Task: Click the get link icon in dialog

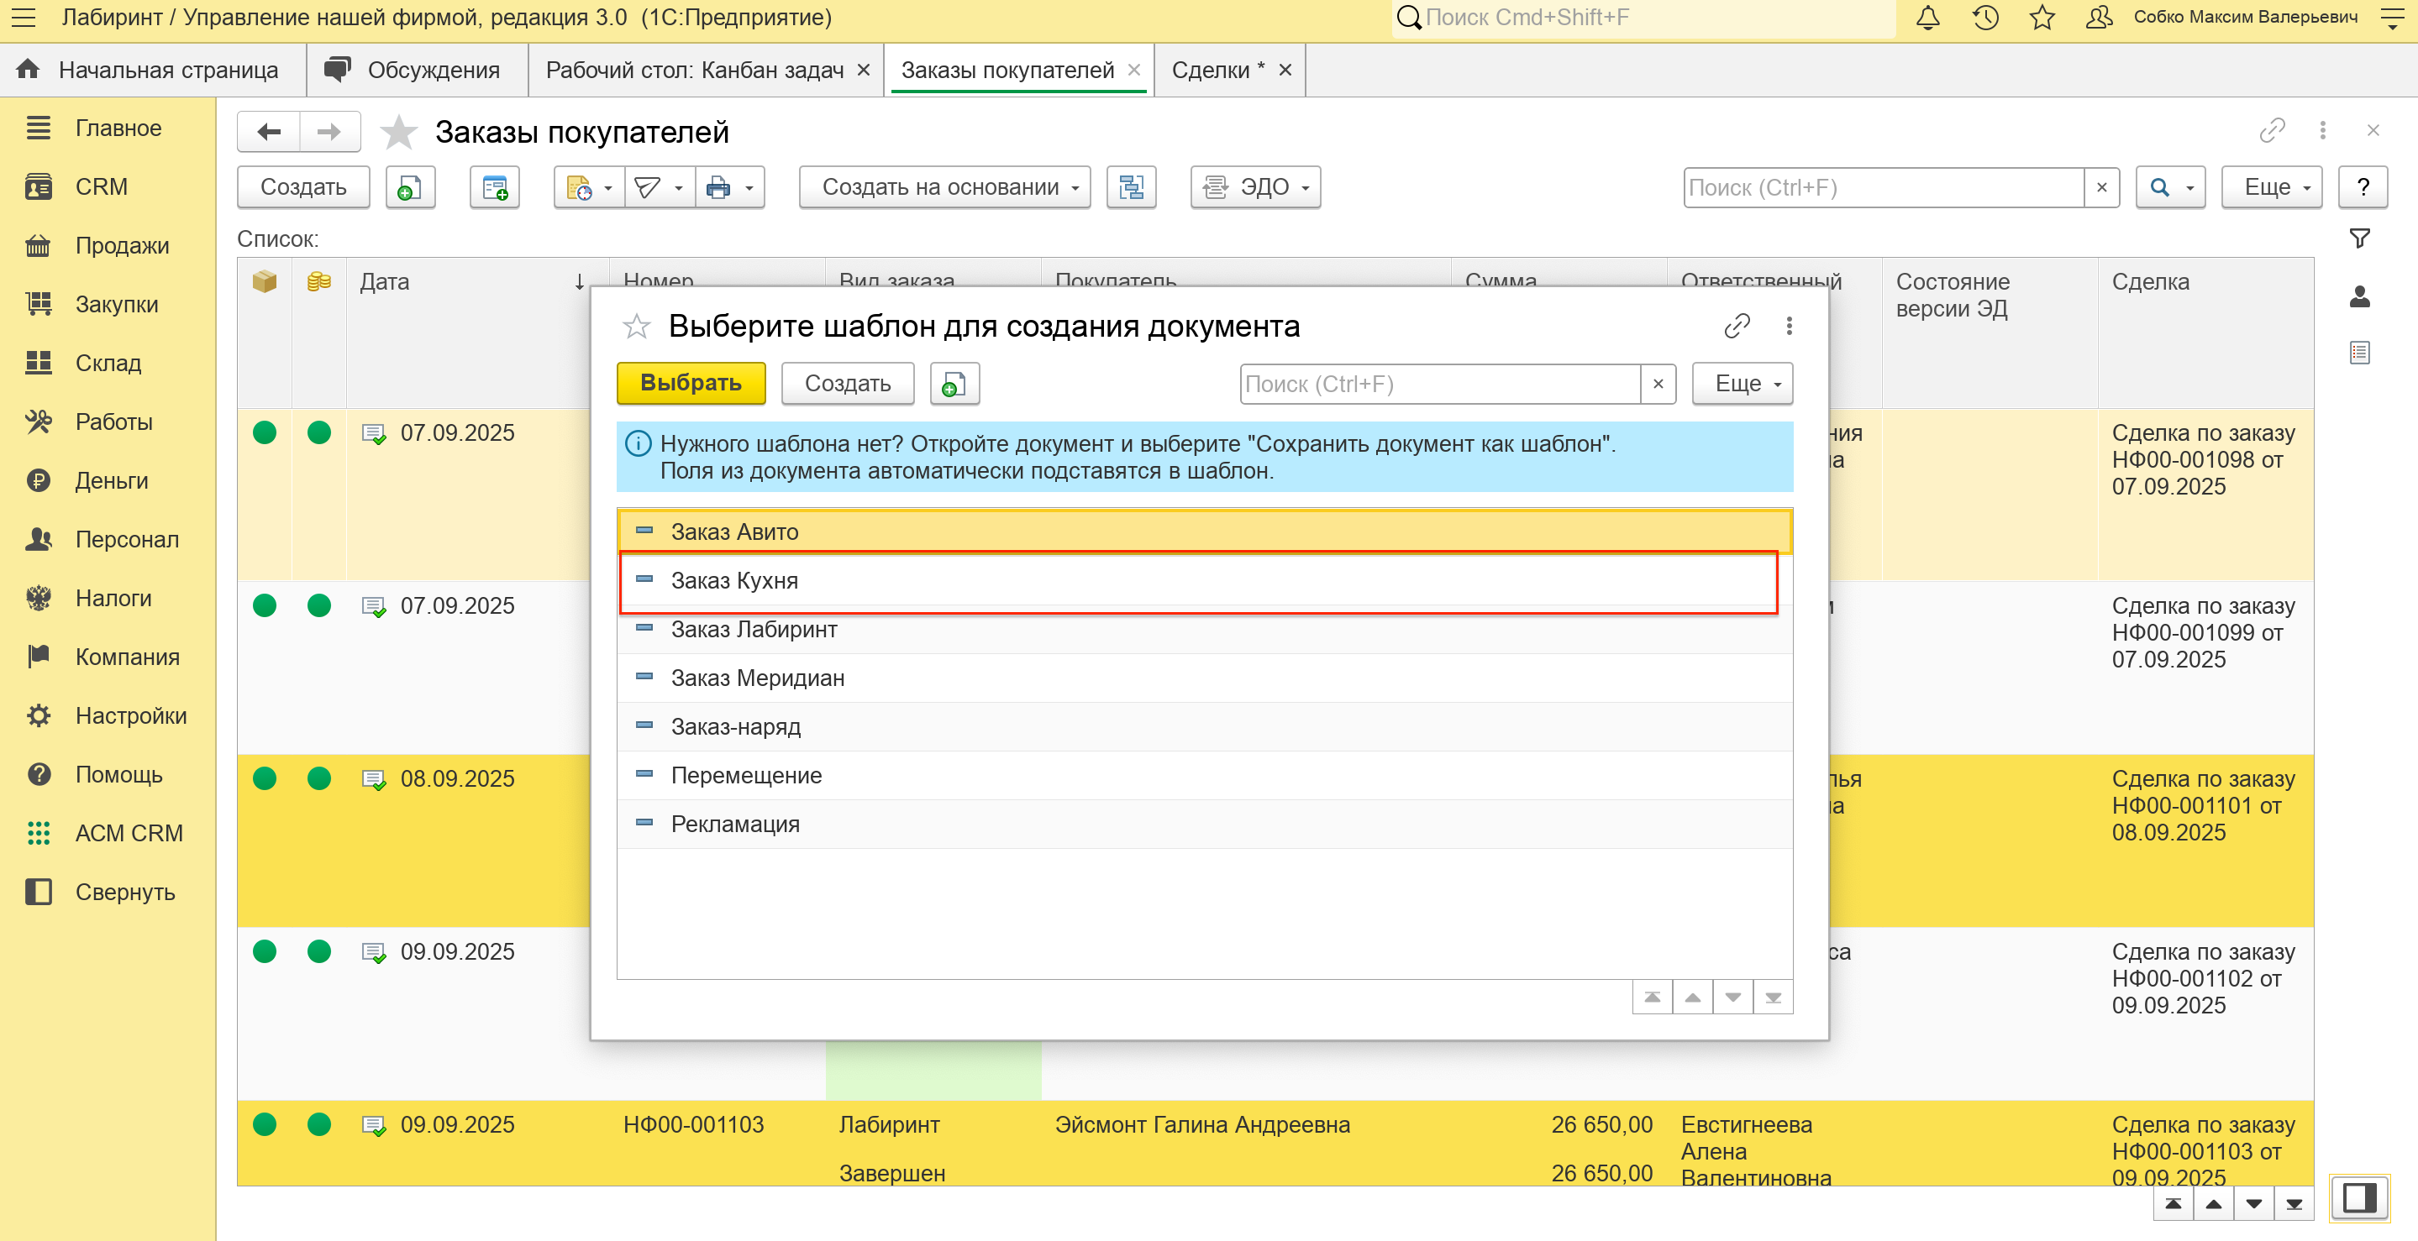Action: pos(1737,326)
